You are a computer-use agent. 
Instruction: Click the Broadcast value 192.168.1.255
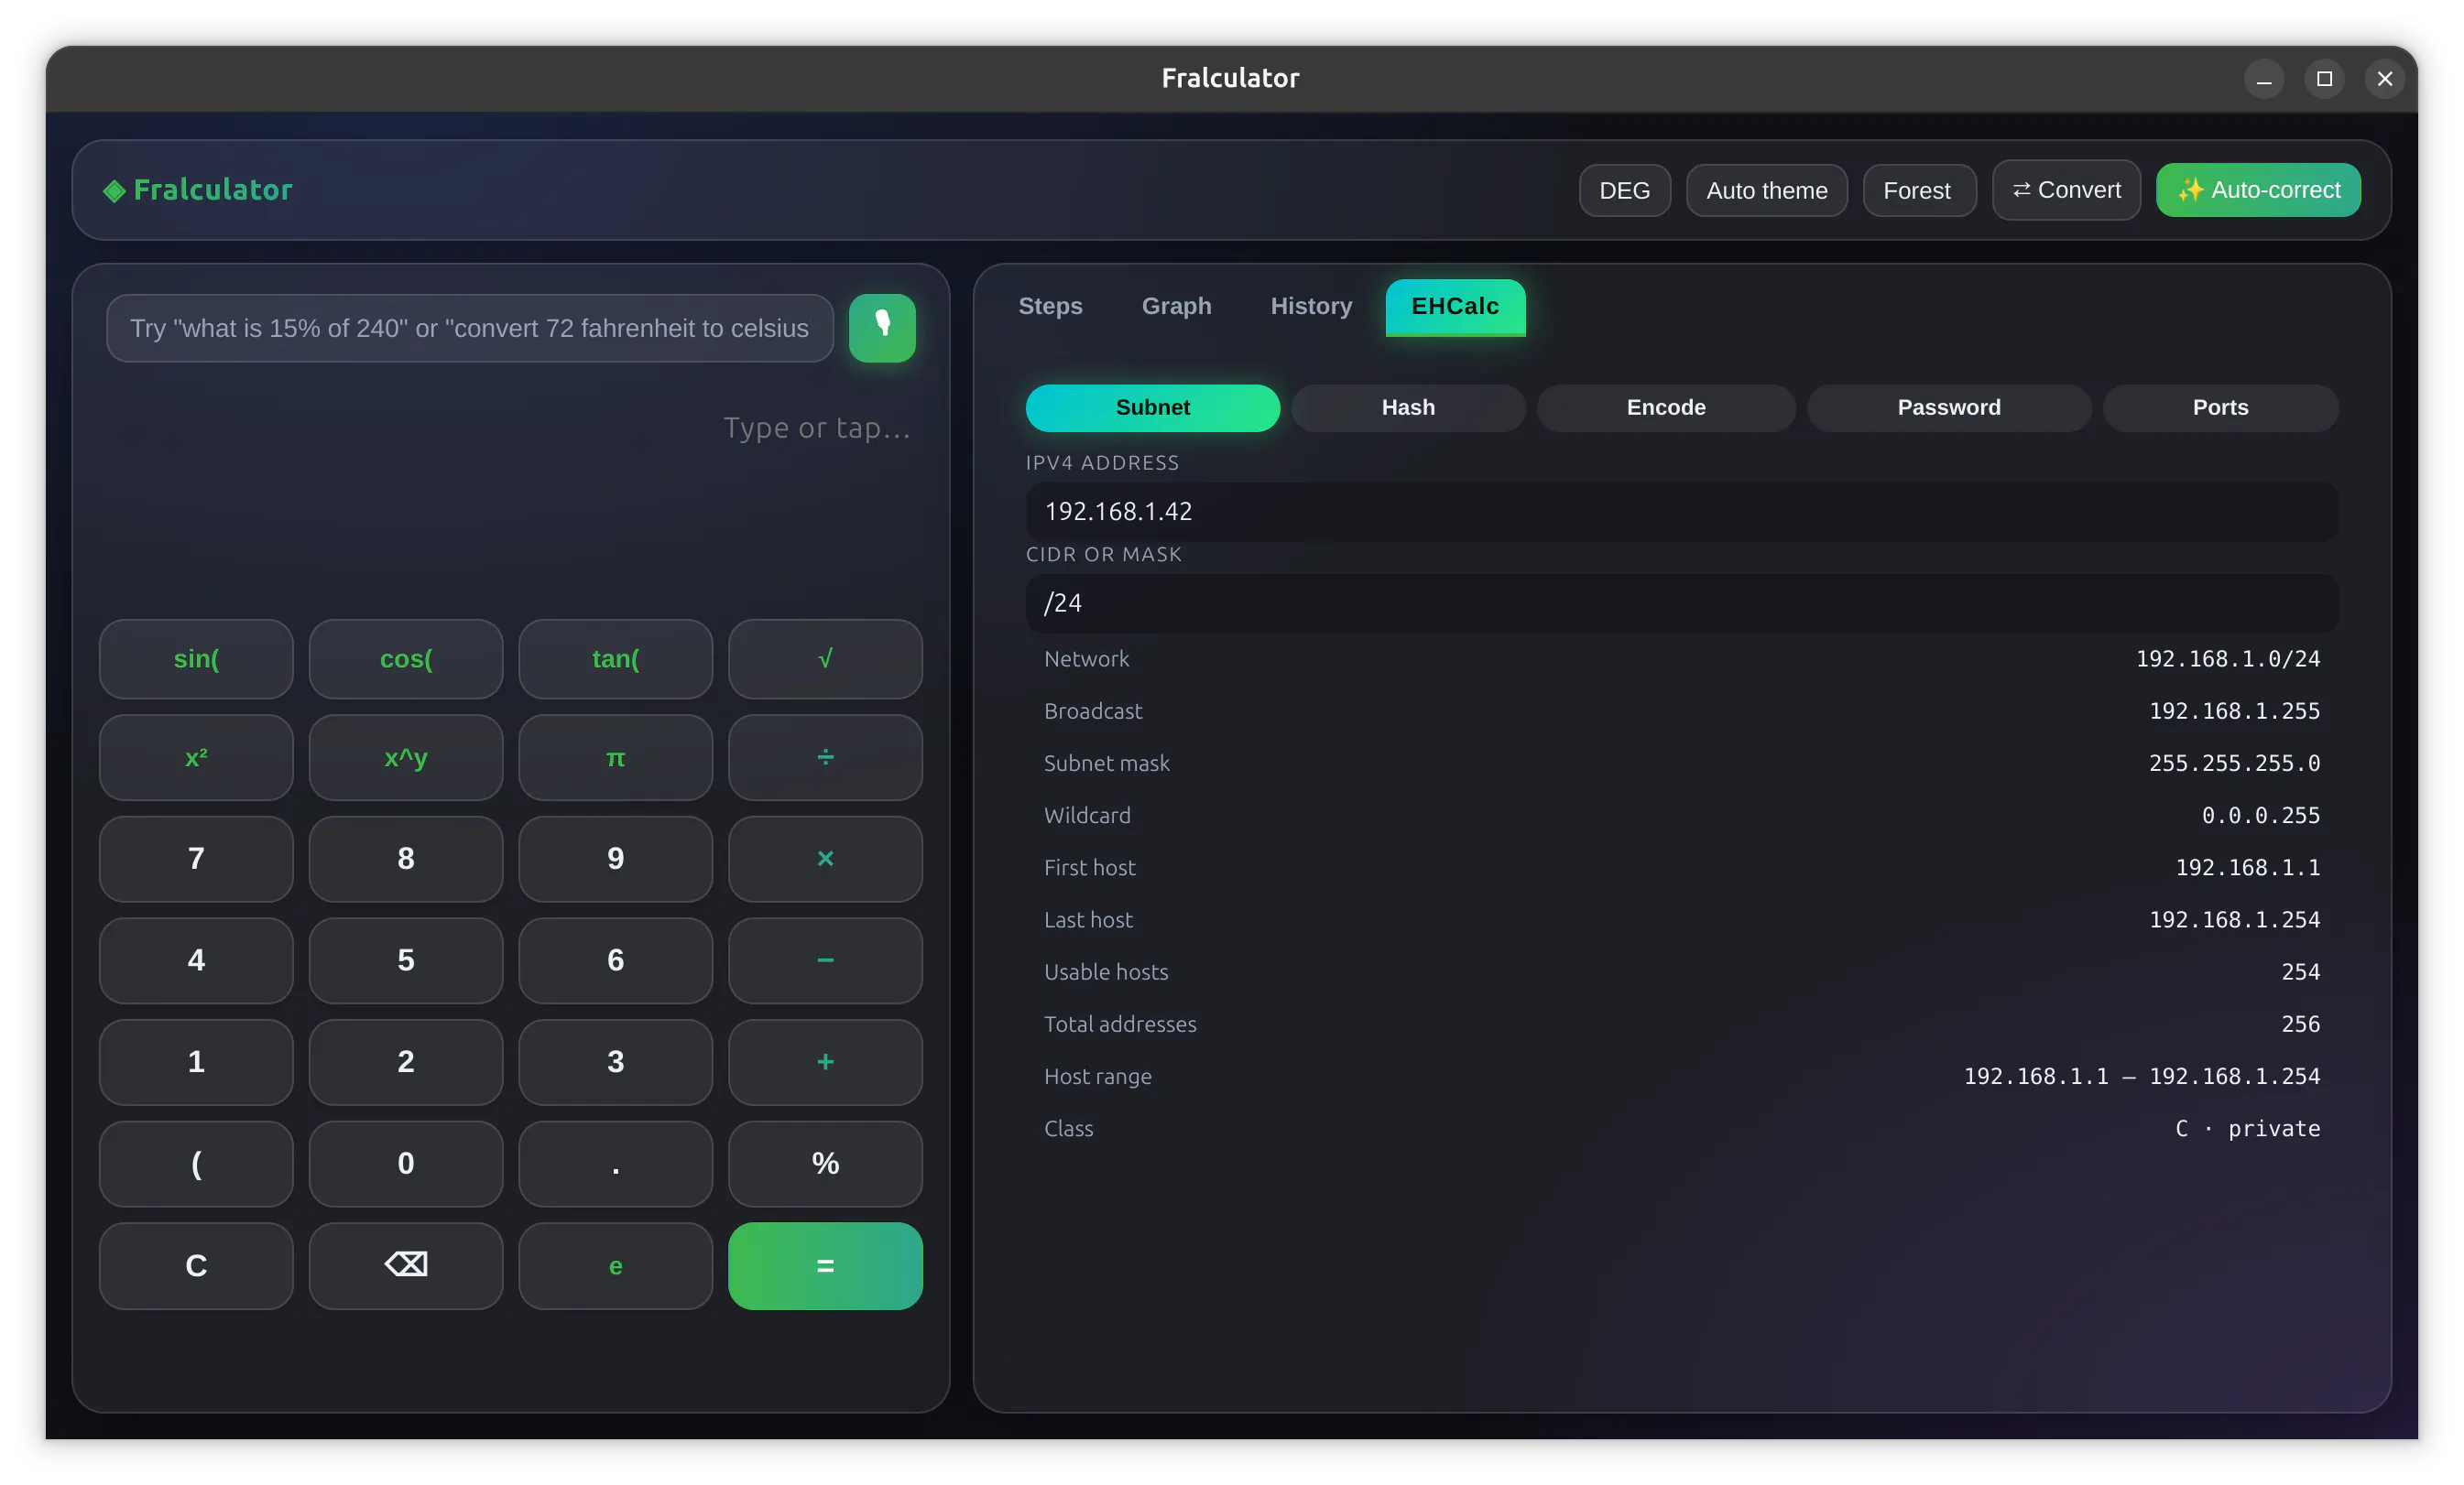pos(2235,710)
